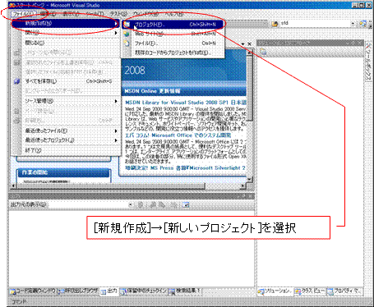
Task: Choose the Web サイト menu entry
Action: pyautogui.click(x=173, y=34)
